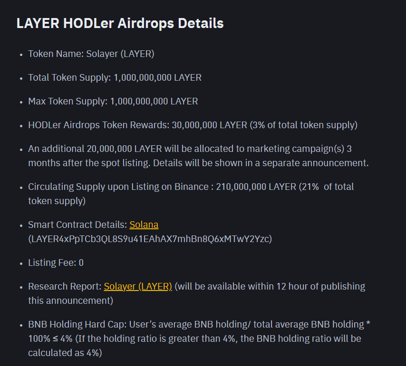Viewport: 406px width, 366px height.
Task: Click the (3% of total token supply) text
Action: 303,125
